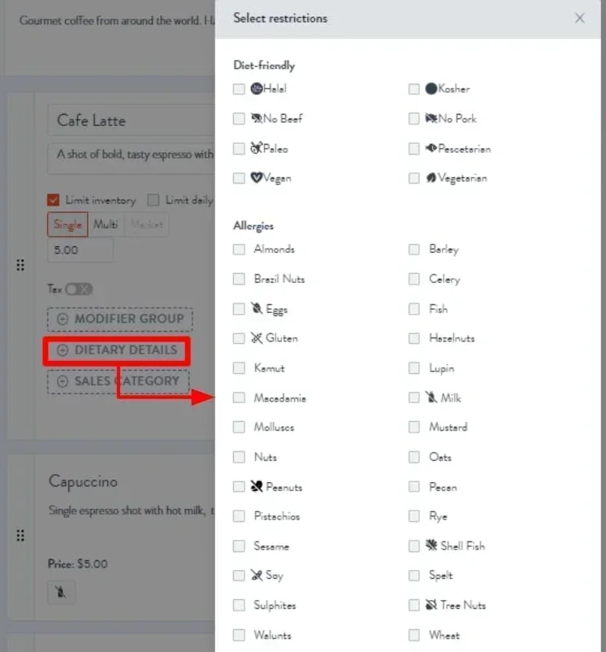Check the Kosher checkbox

point(414,89)
